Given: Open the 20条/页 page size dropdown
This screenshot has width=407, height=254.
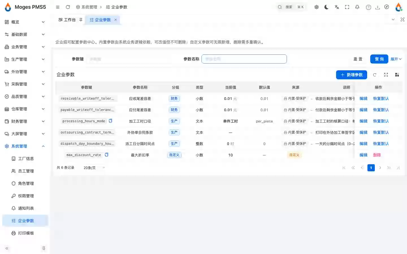Looking at the screenshot, I should (94, 168).
